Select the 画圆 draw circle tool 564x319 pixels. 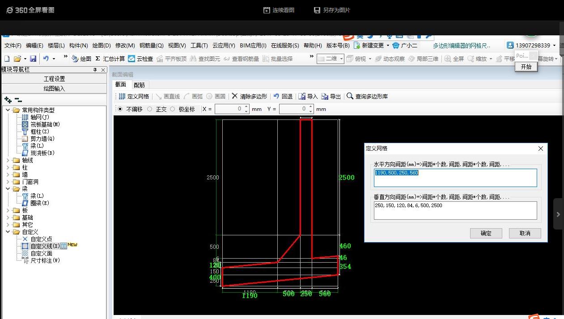pos(216,96)
